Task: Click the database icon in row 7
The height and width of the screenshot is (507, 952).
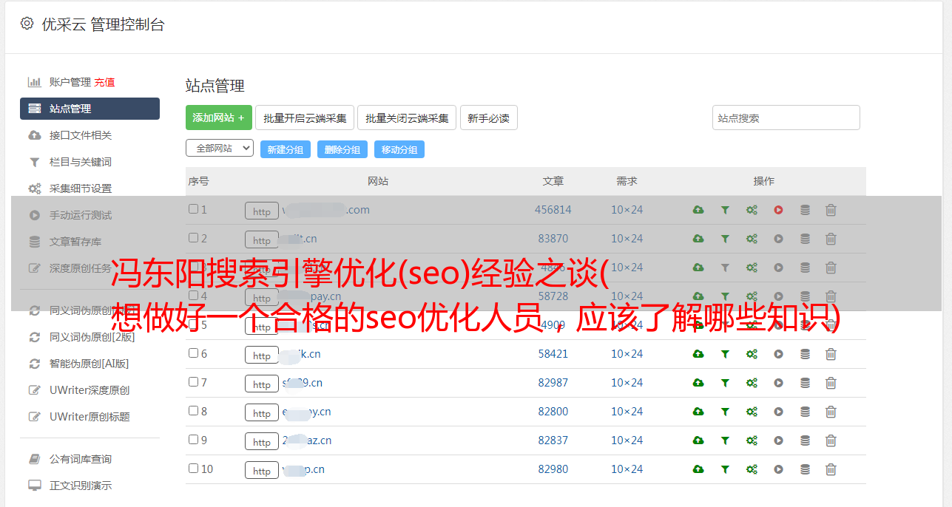Action: [805, 383]
